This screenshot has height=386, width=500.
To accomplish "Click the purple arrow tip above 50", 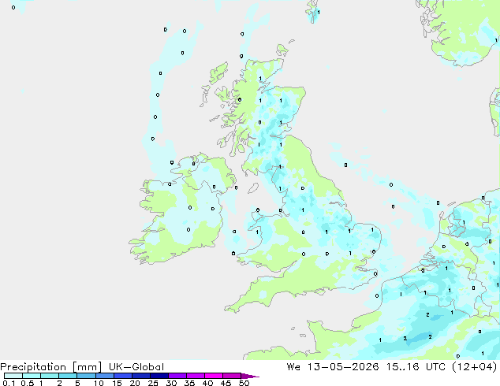I will [250, 376].
